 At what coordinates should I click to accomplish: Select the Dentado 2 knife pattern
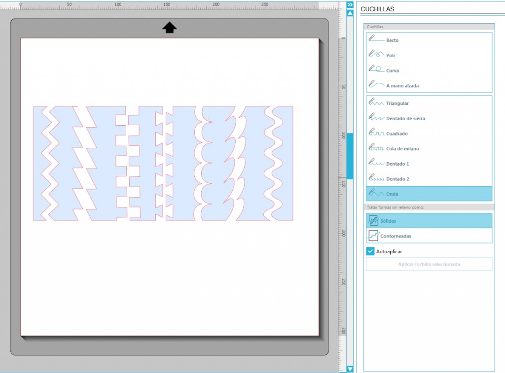pos(377,178)
